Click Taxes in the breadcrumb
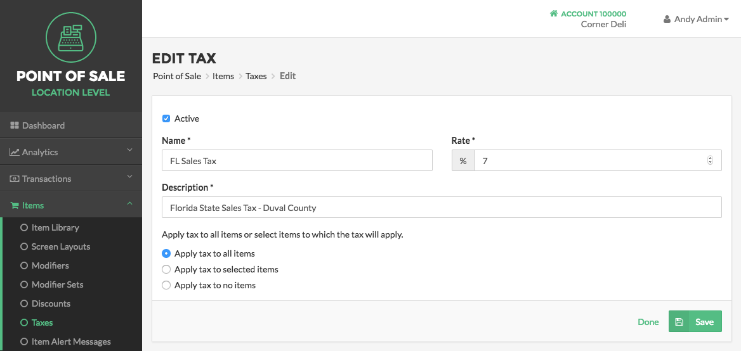The image size is (741, 351). (256, 76)
